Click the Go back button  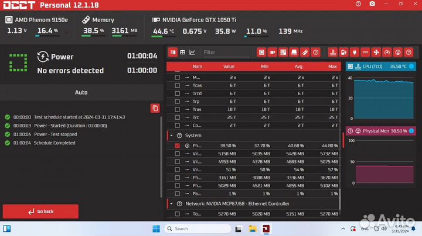click(40, 211)
